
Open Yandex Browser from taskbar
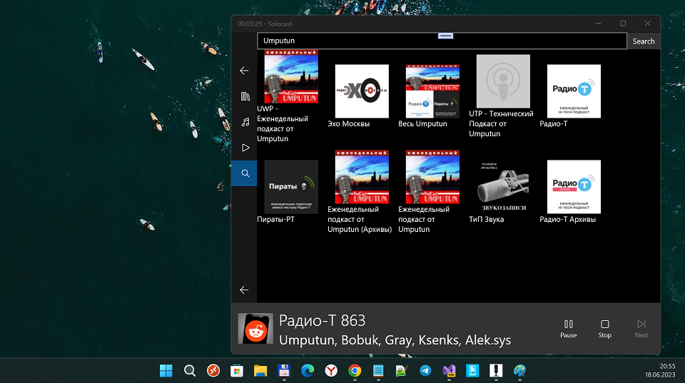(331, 371)
